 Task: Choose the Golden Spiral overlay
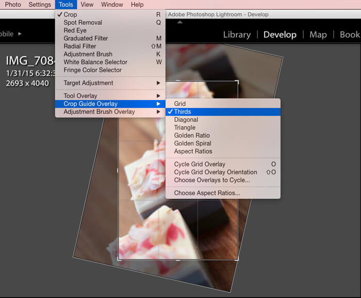pyautogui.click(x=192, y=143)
